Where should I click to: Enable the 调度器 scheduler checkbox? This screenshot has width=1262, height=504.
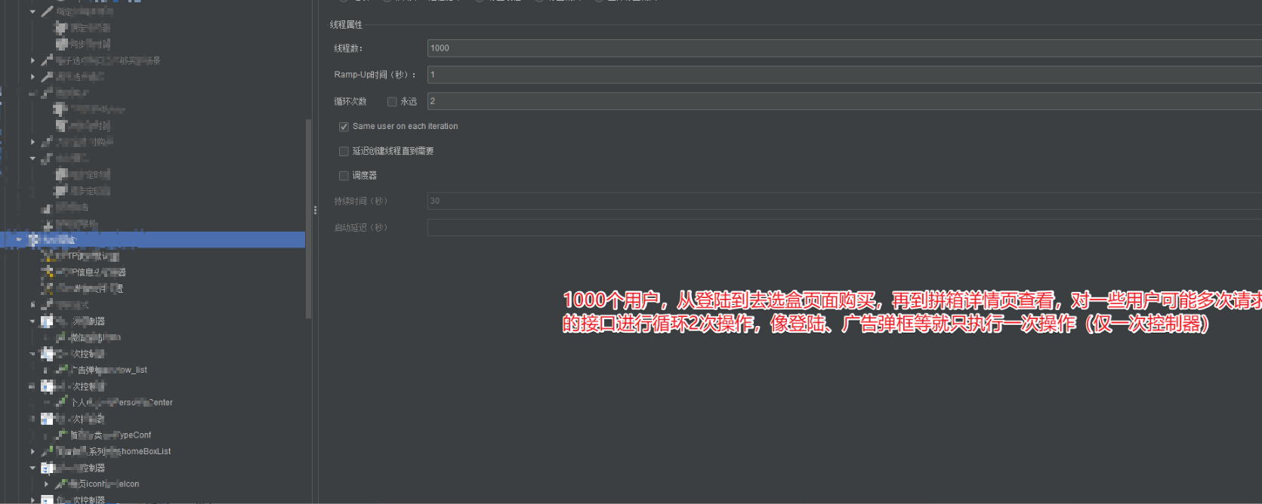tap(344, 176)
